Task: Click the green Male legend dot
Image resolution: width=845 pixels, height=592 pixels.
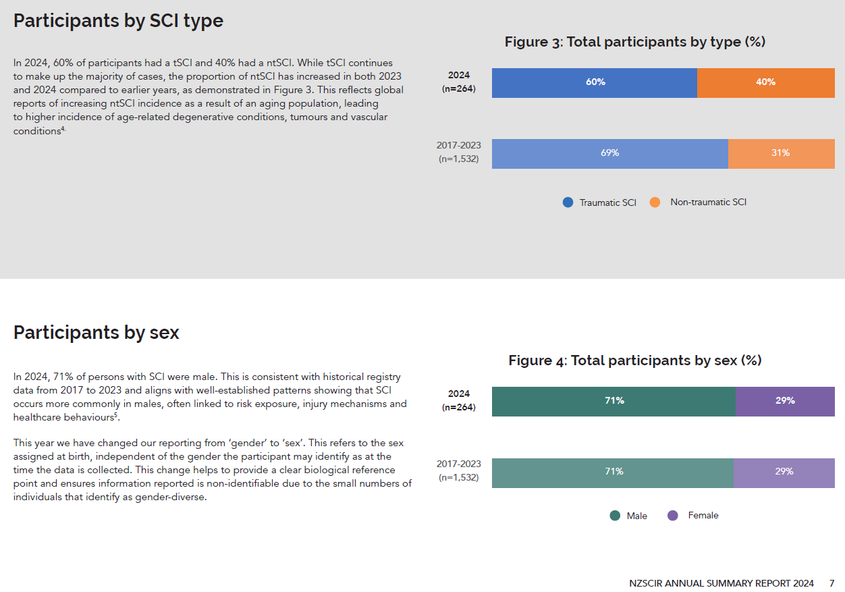Action: 615,516
